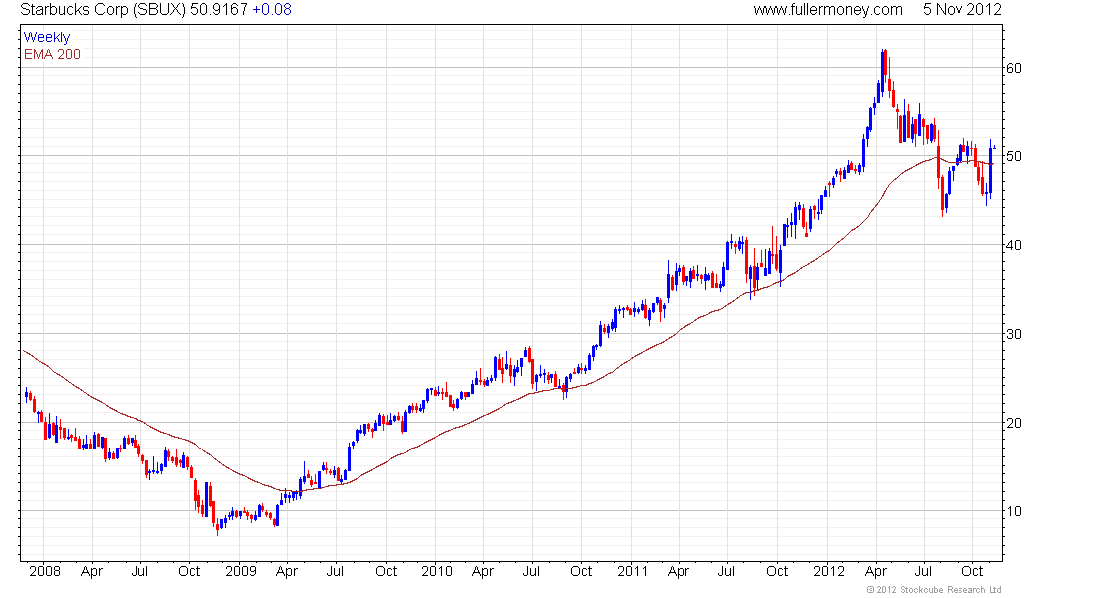Click the blue Weekly legend label
The width and height of the screenshot is (1096, 598).
pos(47,37)
